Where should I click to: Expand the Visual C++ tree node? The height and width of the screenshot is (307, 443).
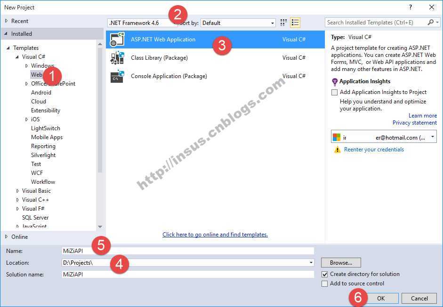point(17,200)
